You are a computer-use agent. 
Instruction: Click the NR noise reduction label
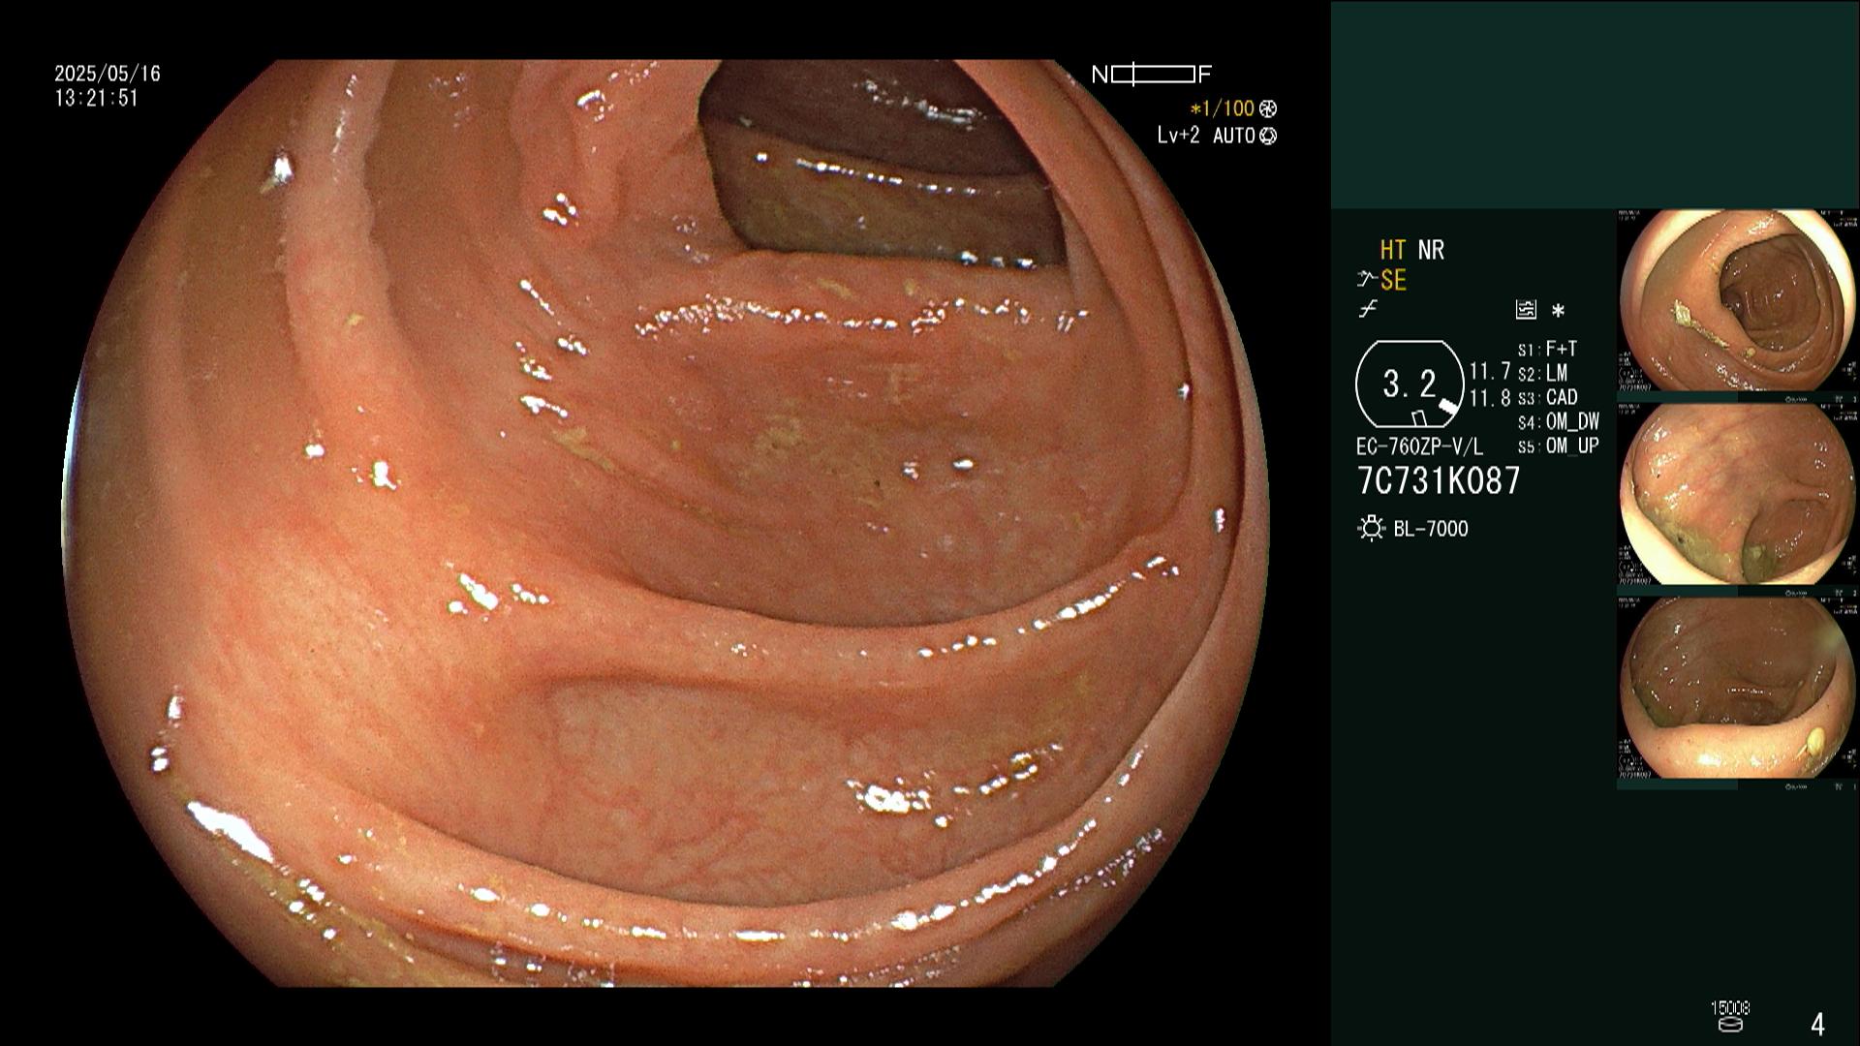tap(1431, 250)
